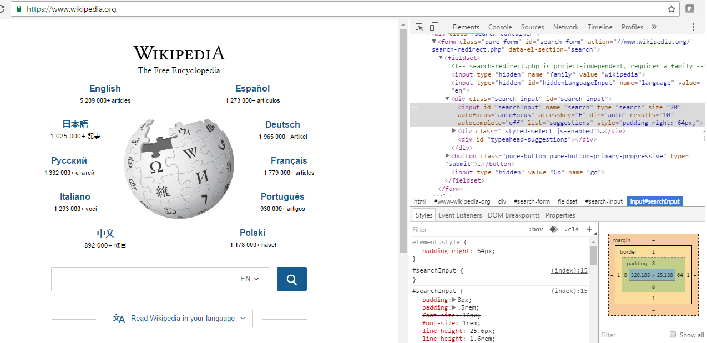
Task: Toggle the :hov pseudo-class pane
Action: pos(537,229)
